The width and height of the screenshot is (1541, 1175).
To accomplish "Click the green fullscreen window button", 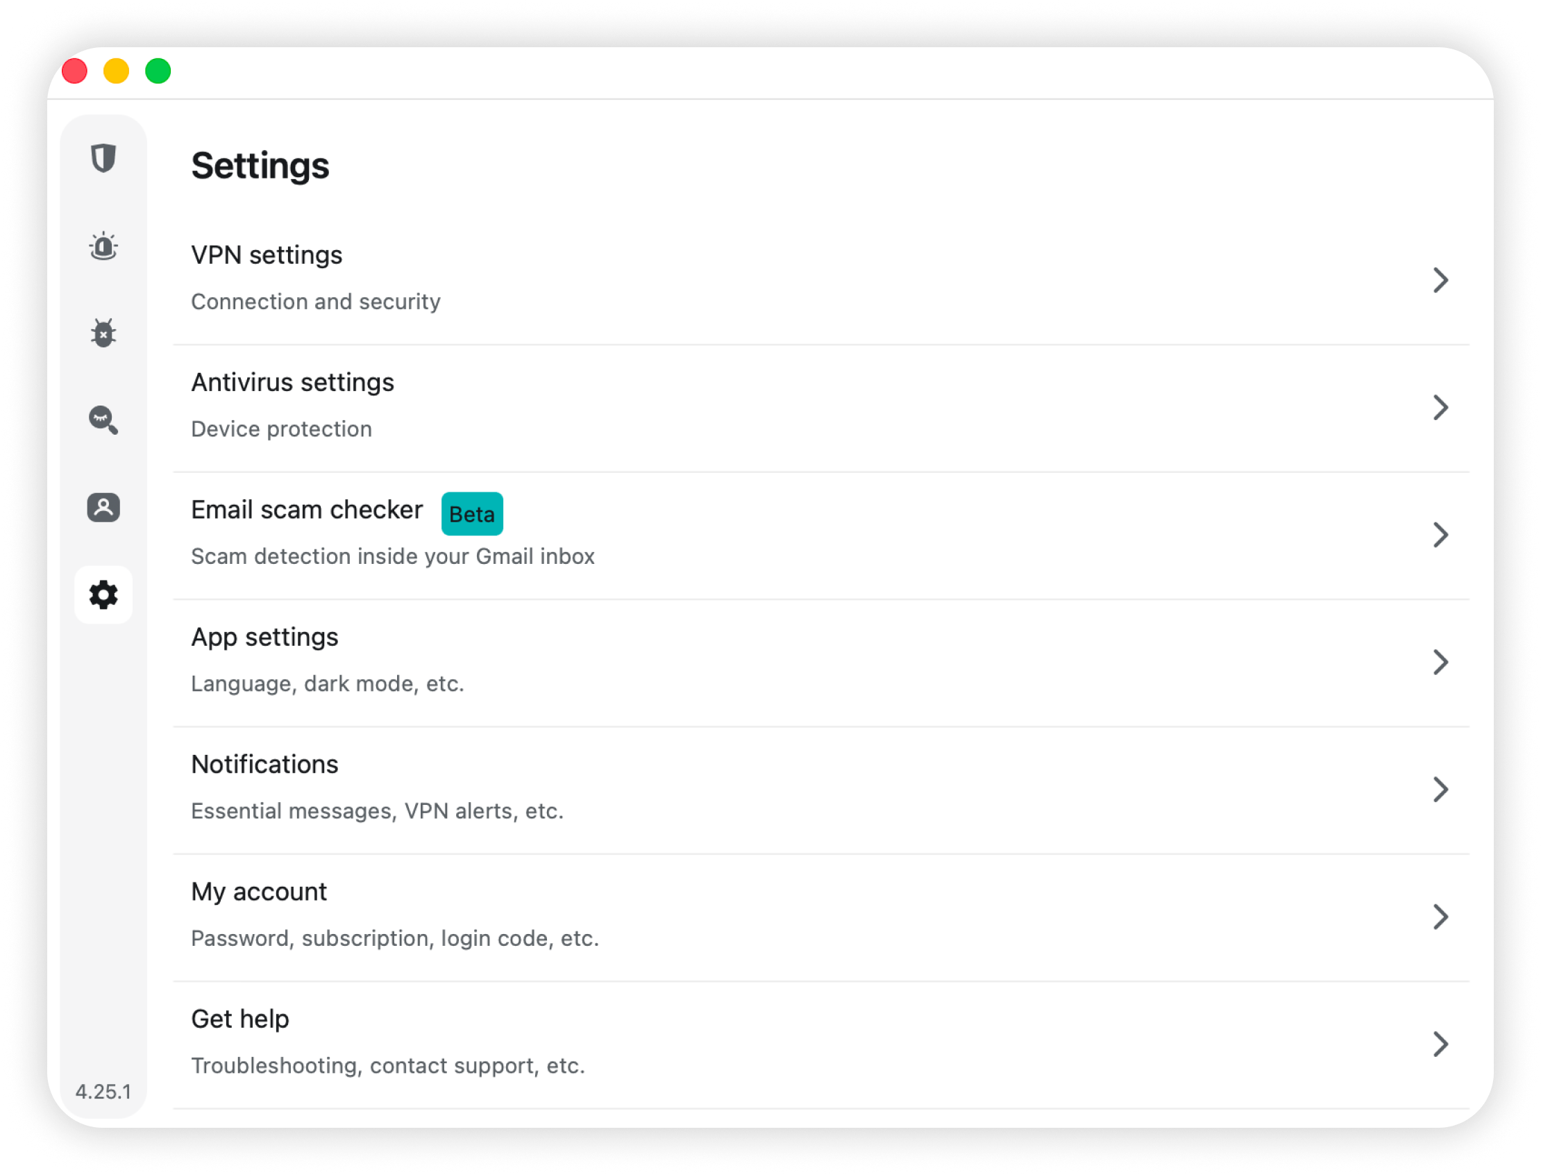I will click(158, 72).
